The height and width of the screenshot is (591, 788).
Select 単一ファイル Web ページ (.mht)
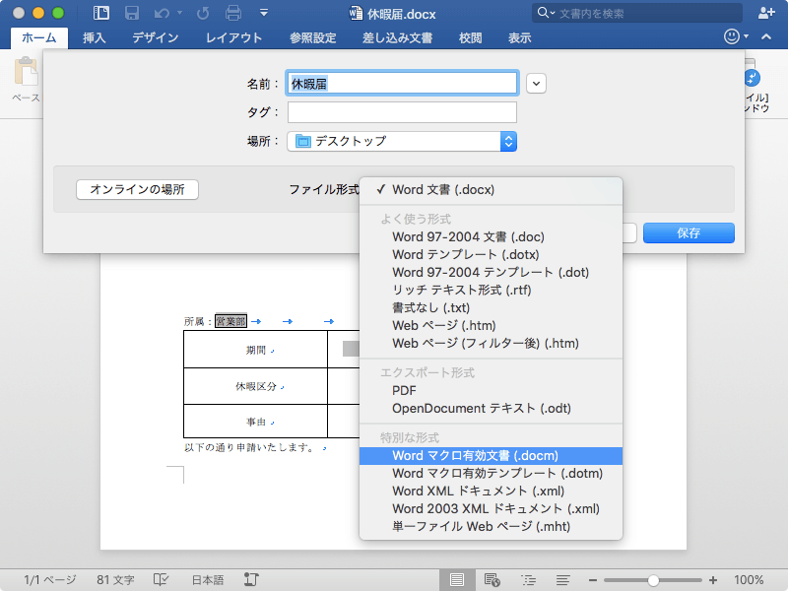click(x=491, y=526)
